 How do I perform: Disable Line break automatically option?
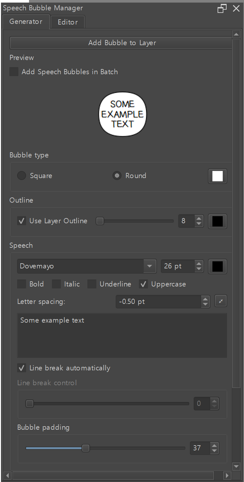click(22, 368)
